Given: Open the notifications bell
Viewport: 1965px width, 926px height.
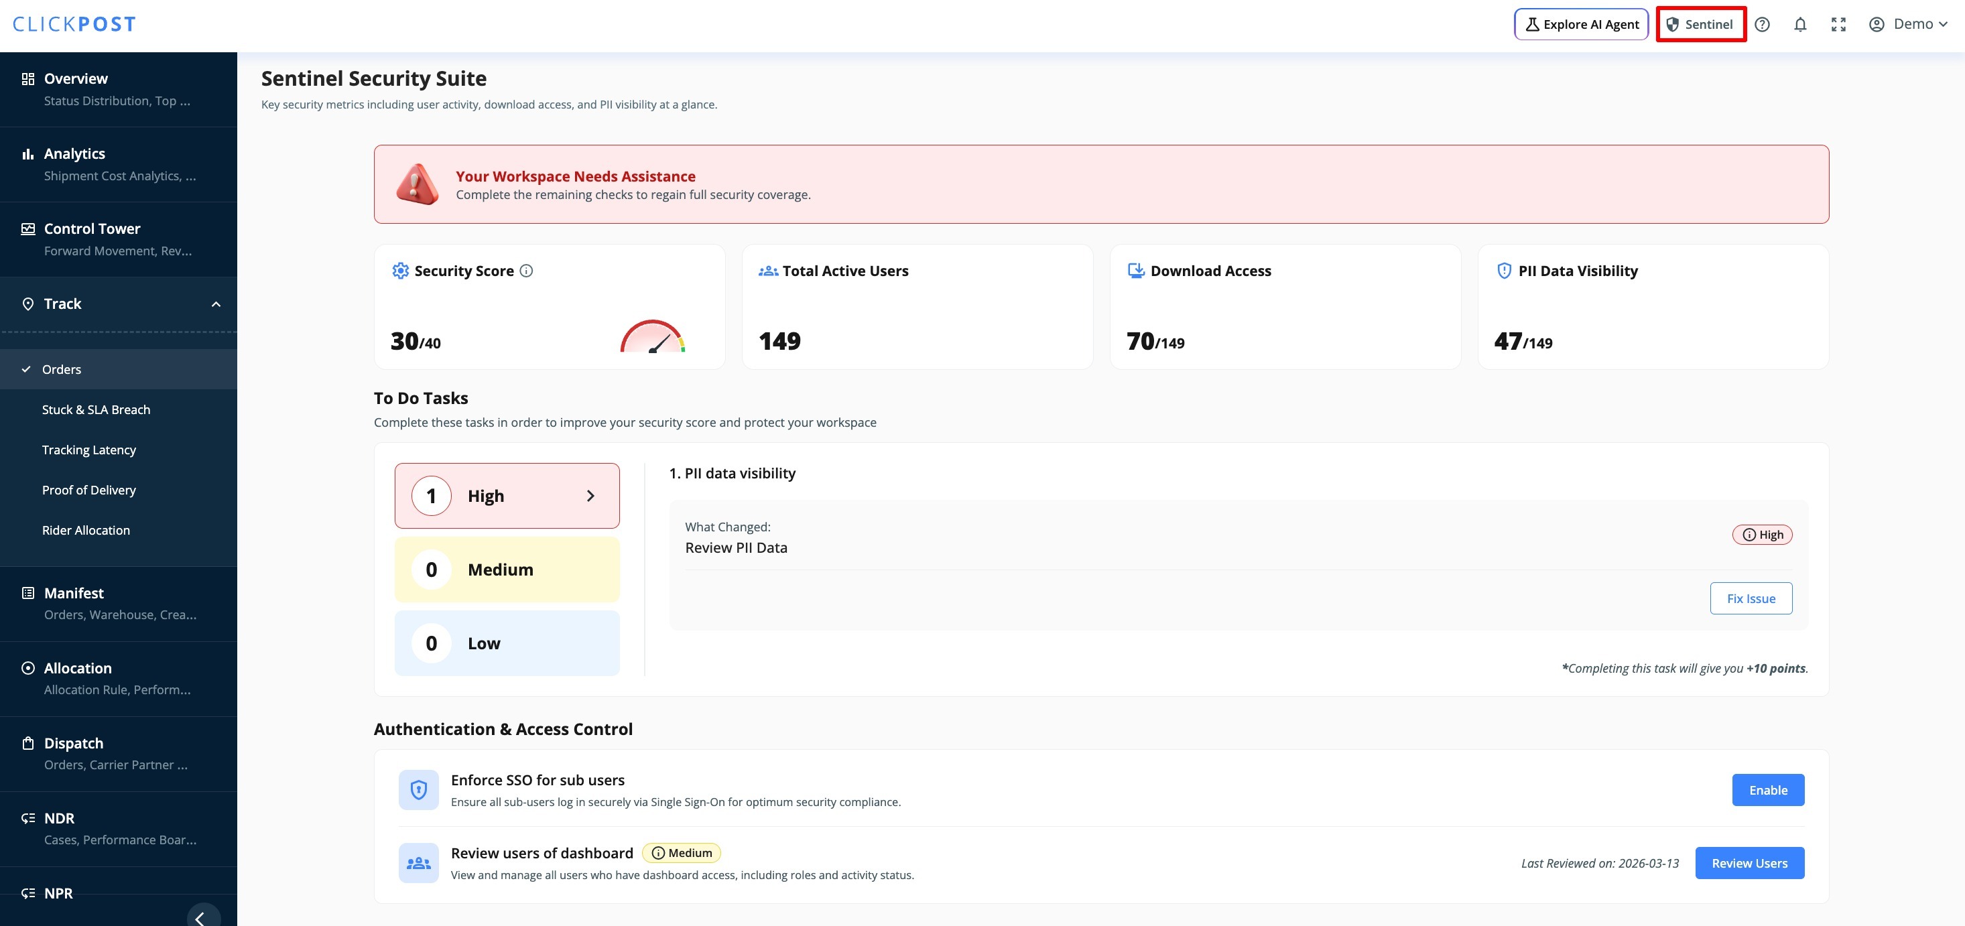Looking at the screenshot, I should pos(1800,24).
